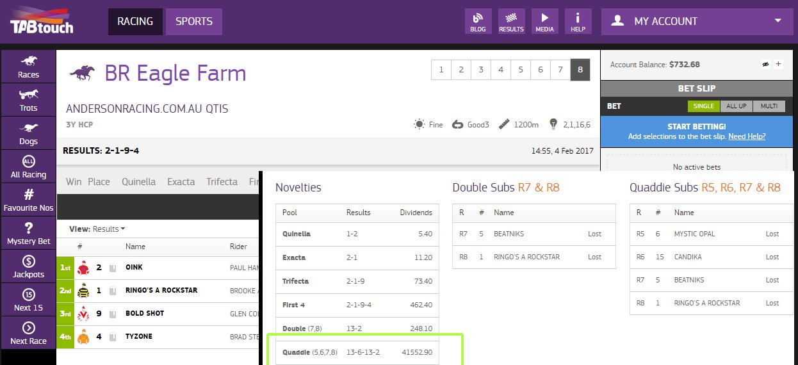Open Next 15 in sidebar

point(28,300)
